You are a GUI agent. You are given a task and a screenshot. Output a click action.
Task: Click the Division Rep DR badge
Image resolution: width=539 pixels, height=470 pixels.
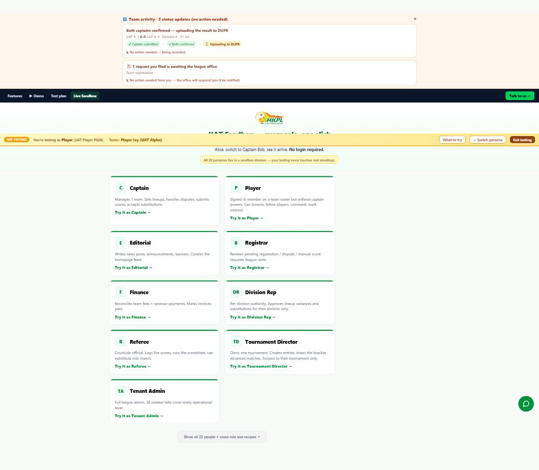coord(236,292)
